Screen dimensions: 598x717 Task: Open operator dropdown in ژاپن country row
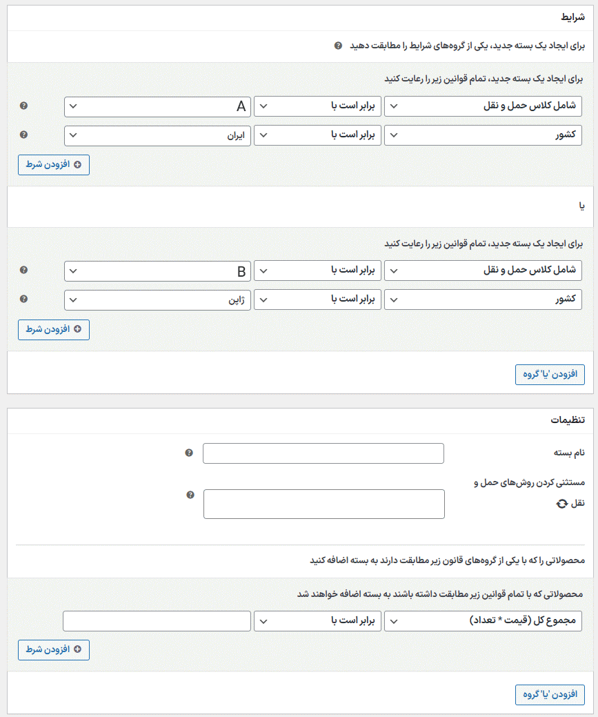[x=317, y=299]
